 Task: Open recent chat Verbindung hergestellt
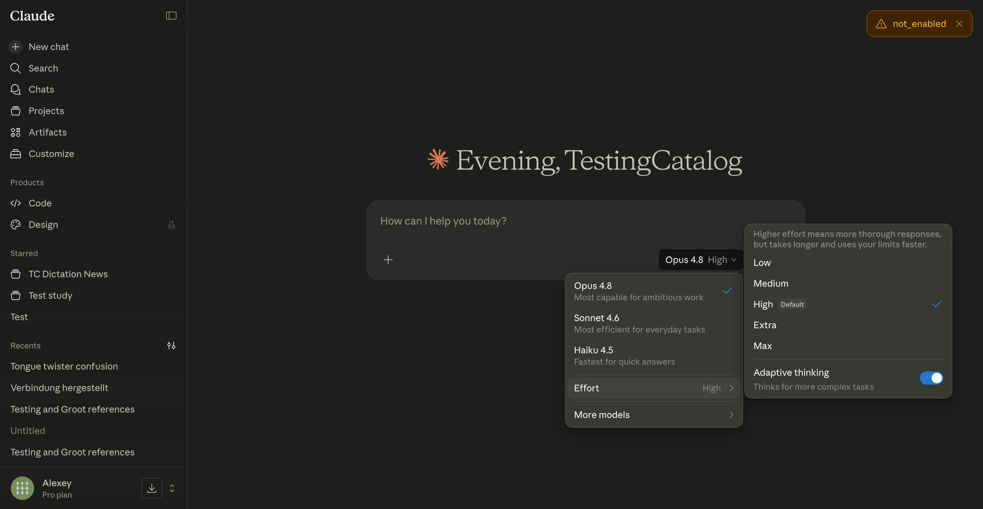(94, 388)
